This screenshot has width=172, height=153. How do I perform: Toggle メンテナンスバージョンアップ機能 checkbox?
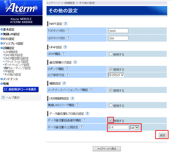(x=111, y=90)
